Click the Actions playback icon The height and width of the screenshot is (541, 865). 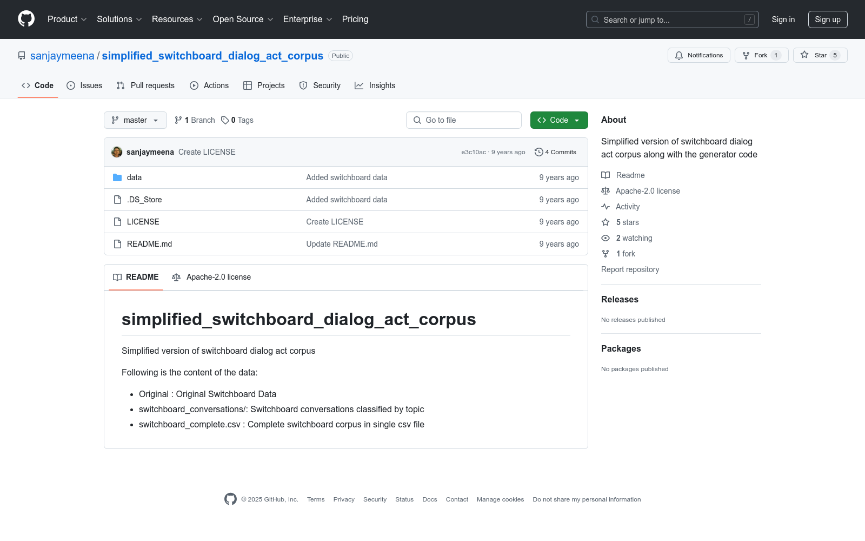pos(194,85)
